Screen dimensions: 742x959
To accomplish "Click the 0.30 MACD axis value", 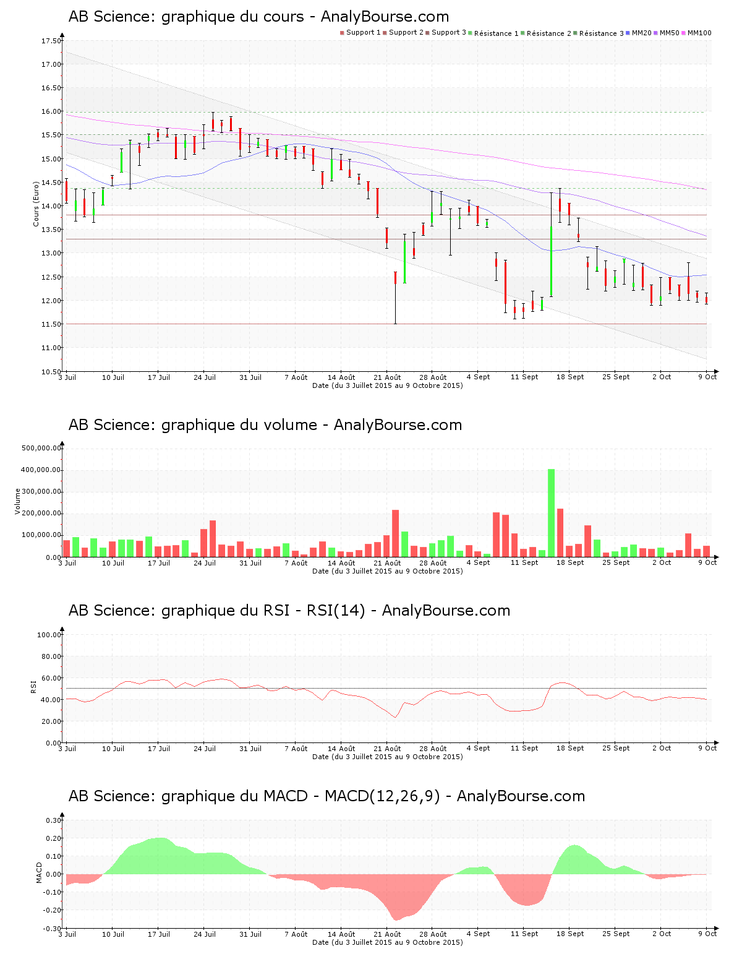I will point(54,820).
